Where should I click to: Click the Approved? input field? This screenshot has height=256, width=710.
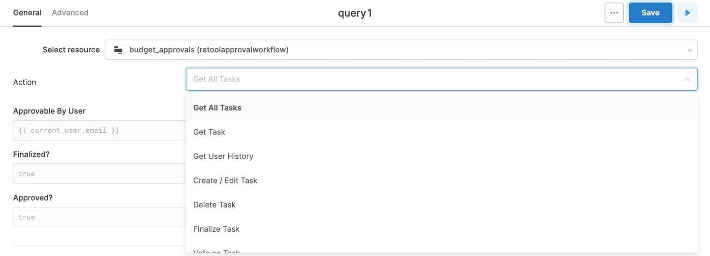point(99,217)
